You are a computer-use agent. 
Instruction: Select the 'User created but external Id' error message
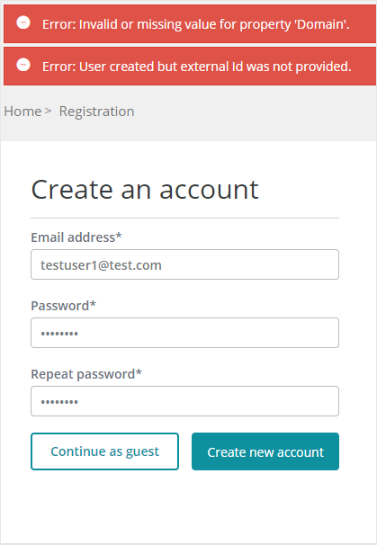click(x=197, y=67)
